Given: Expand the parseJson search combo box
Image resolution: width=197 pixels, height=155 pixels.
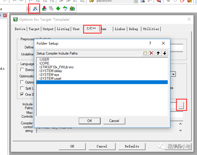Looking at the screenshot, I should tap(136, 1).
